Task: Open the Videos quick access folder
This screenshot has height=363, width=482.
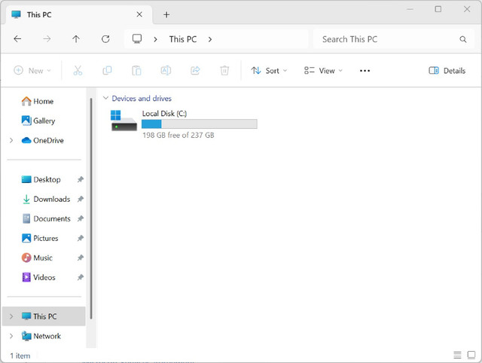Action: click(x=38, y=277)
